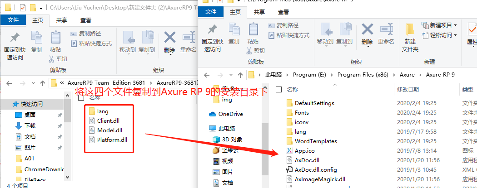Select Quick access (快速访问) in left sidebar
The height and width of the screenshot is (188, 477).
32,104
